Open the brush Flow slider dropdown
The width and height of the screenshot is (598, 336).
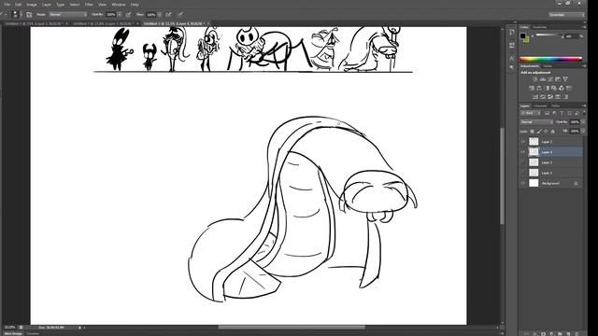(x=160, y=15)
